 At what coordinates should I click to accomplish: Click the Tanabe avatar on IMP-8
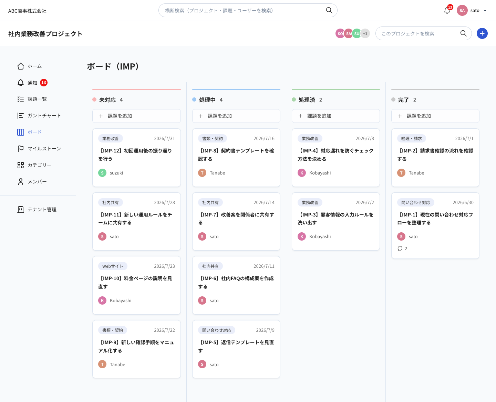(x=202, y=173)
